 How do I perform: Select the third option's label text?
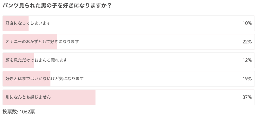[36, 60]
